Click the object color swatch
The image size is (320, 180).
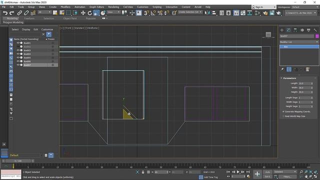317,36
